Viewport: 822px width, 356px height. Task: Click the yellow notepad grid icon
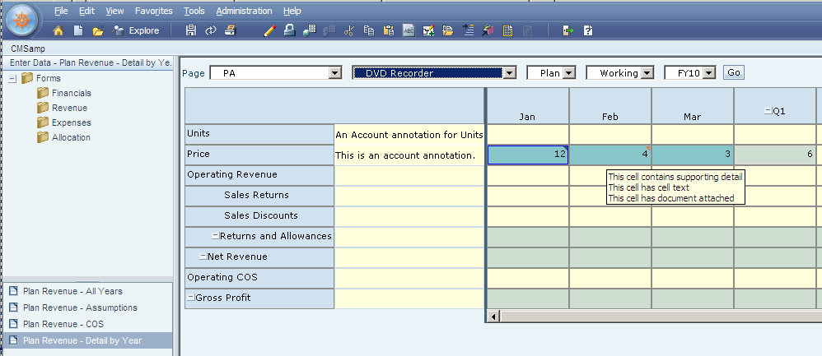[x=507, y=31]
